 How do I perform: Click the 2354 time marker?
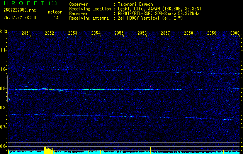click(96, 33)
